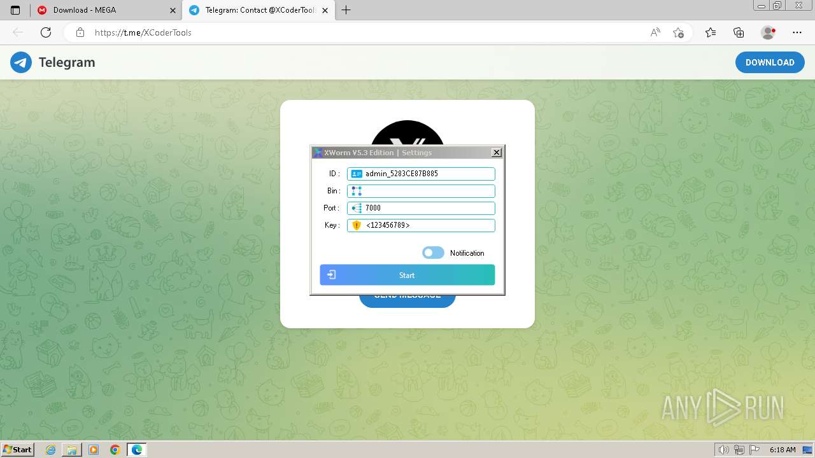Image resolution: width=815 pixels, height=458 pixels.
Task: Open browser Collections
Action: click(x=739, y=32)
